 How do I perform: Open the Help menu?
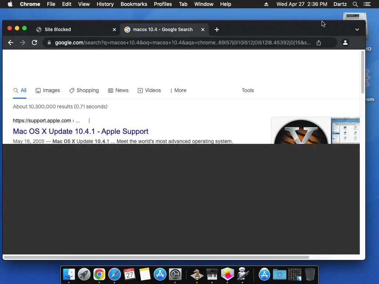coord(225,4)
